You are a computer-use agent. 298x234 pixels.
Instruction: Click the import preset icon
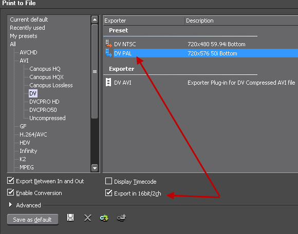pos(104,218)
